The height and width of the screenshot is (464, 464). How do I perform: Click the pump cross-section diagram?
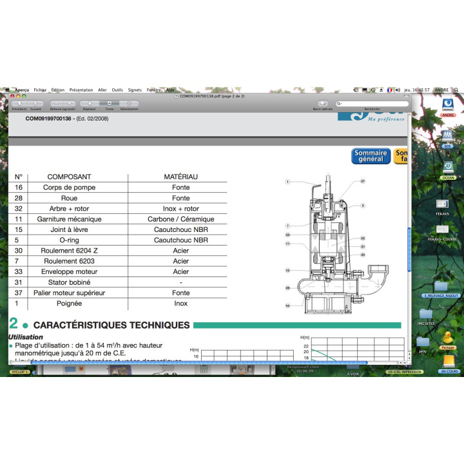(337, 244)
